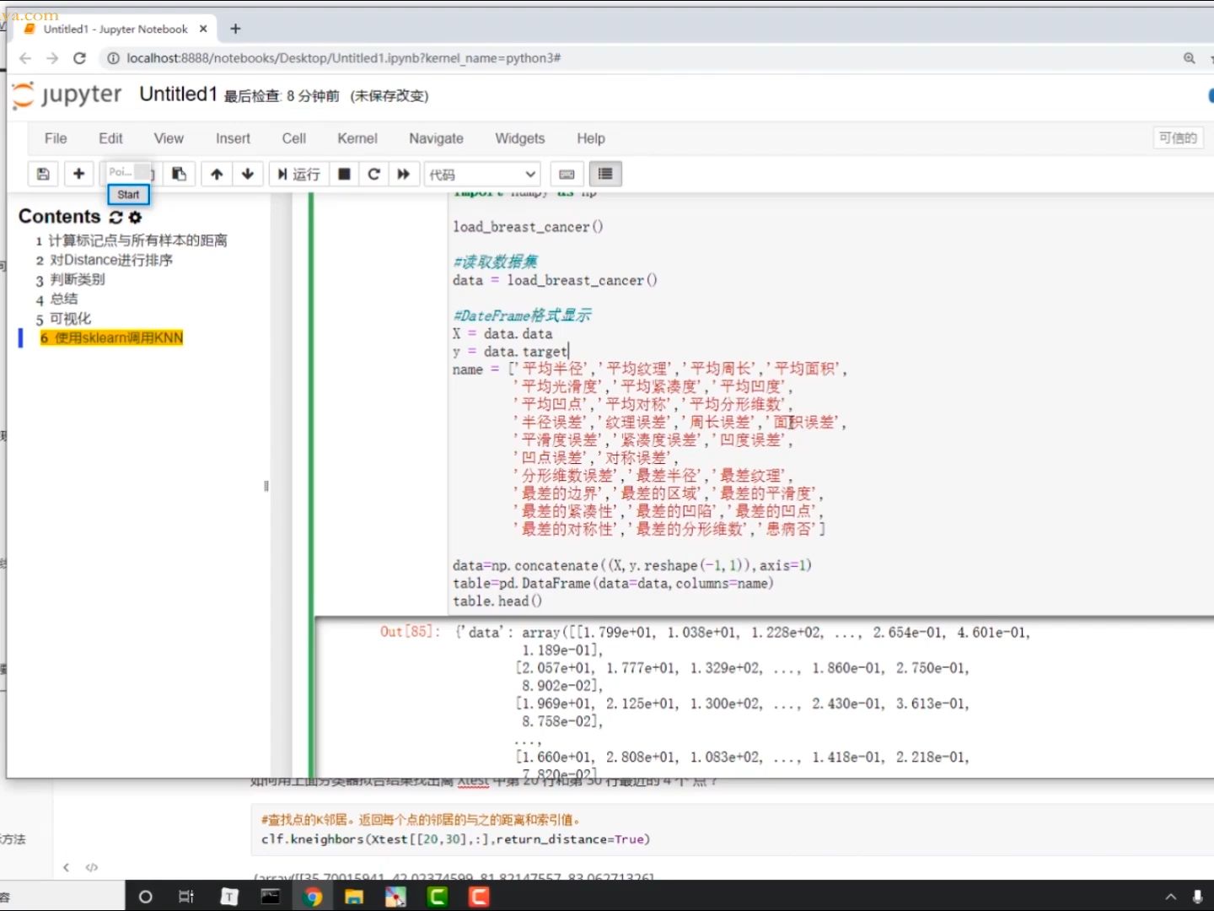Open the Cell menu

coord(294,138)
